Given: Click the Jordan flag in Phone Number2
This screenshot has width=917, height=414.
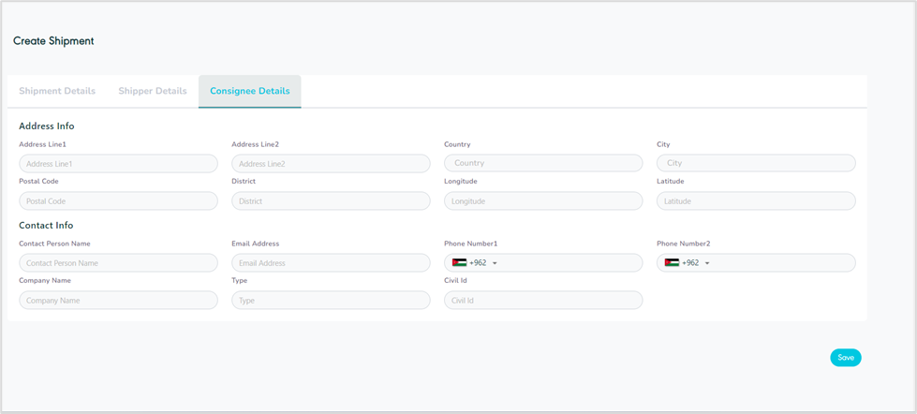Looking at the screenshot, I should (672, 263).
